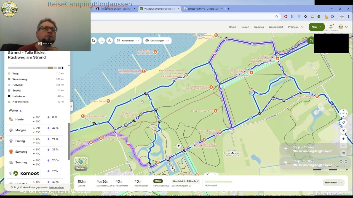
Task: Click the sidebar vertical scrollbar
Action: 69,141
